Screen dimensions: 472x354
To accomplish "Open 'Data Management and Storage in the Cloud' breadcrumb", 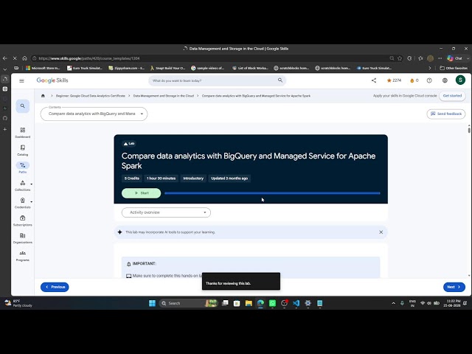I will (x=164, y=96).
